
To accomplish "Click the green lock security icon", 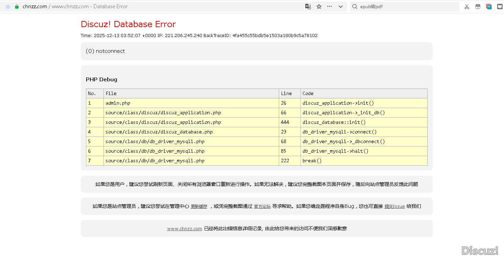I will click(17, 7).
